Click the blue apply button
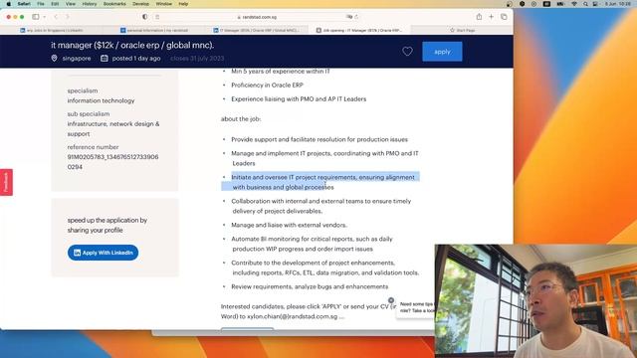This screenshot has height=358, width=637. coord(442,52)
